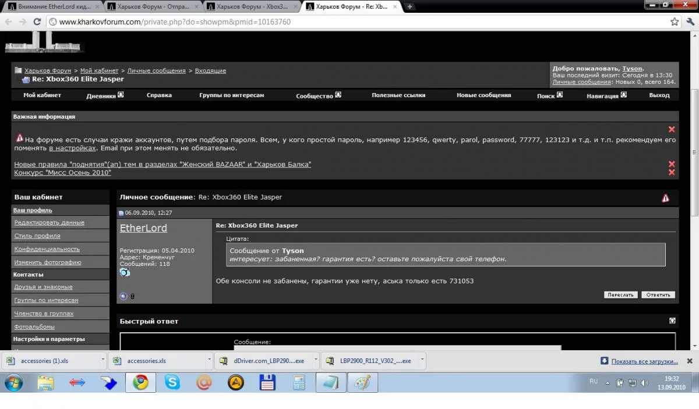Open the Поиск dropdown in navigation bar

pos(560,94)
